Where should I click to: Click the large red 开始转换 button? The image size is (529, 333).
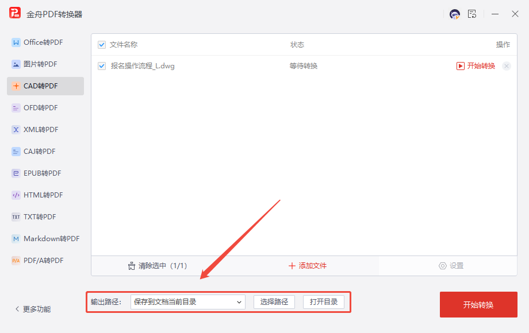pos(478,305)
